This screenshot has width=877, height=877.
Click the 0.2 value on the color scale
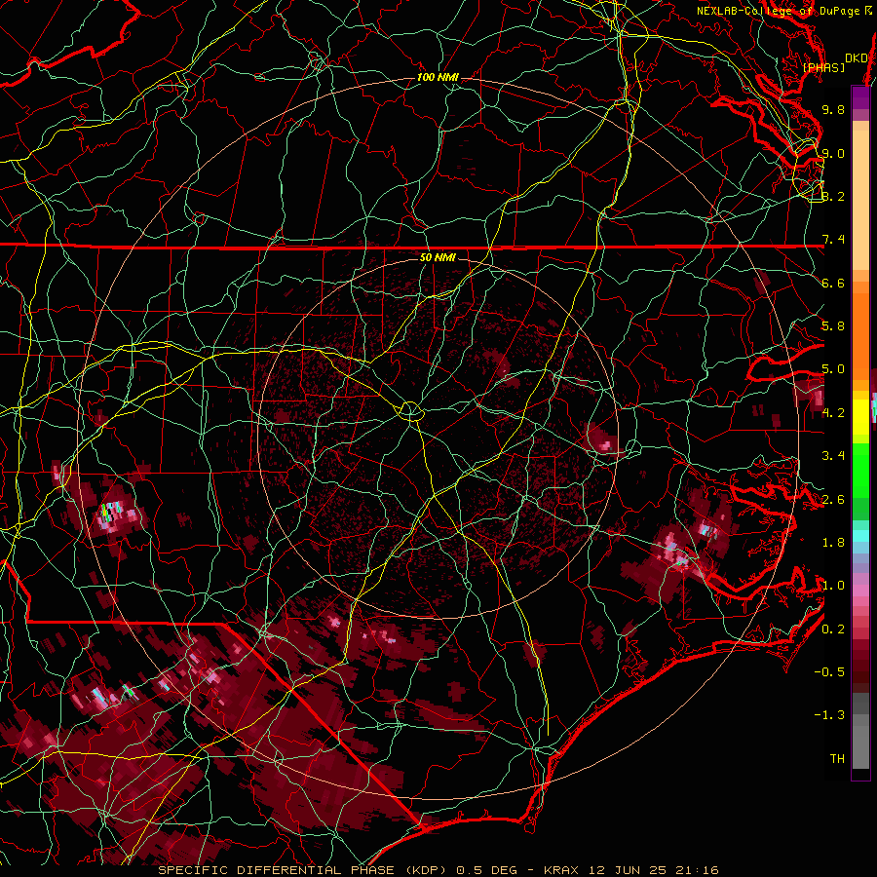point(833,629)
